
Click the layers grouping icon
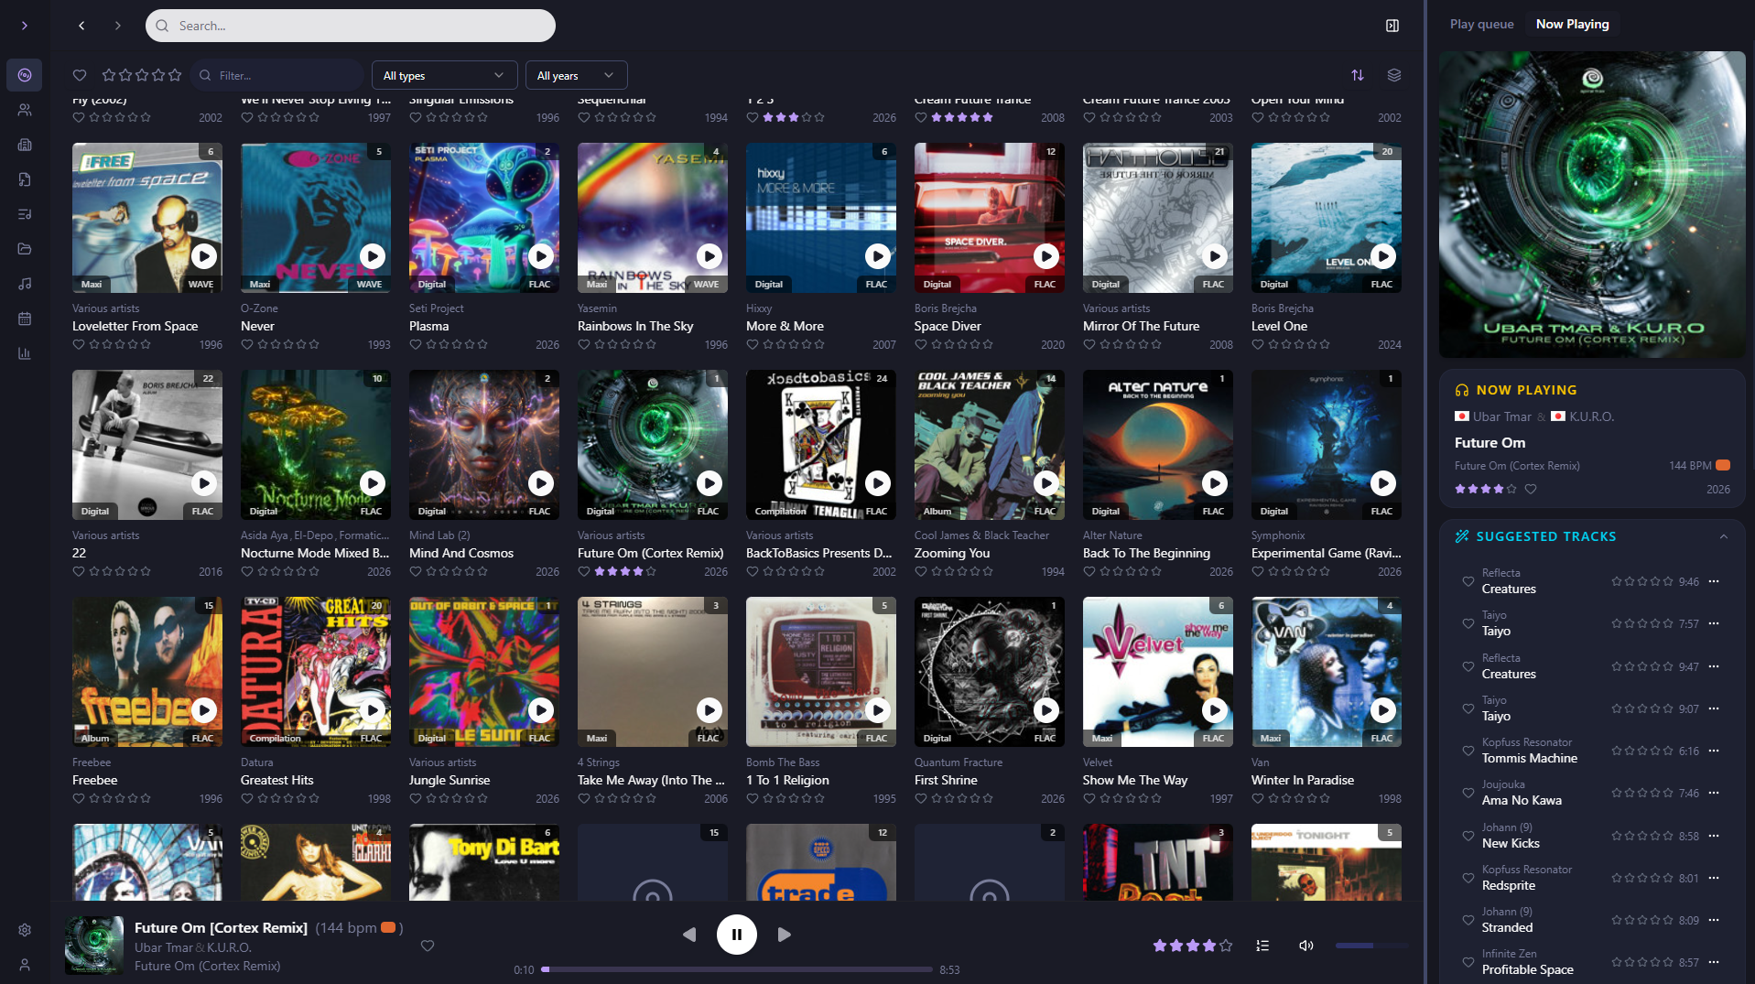[x=1394, y=75]
